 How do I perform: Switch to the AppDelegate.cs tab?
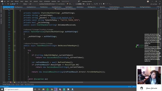[x=69, y=7]
